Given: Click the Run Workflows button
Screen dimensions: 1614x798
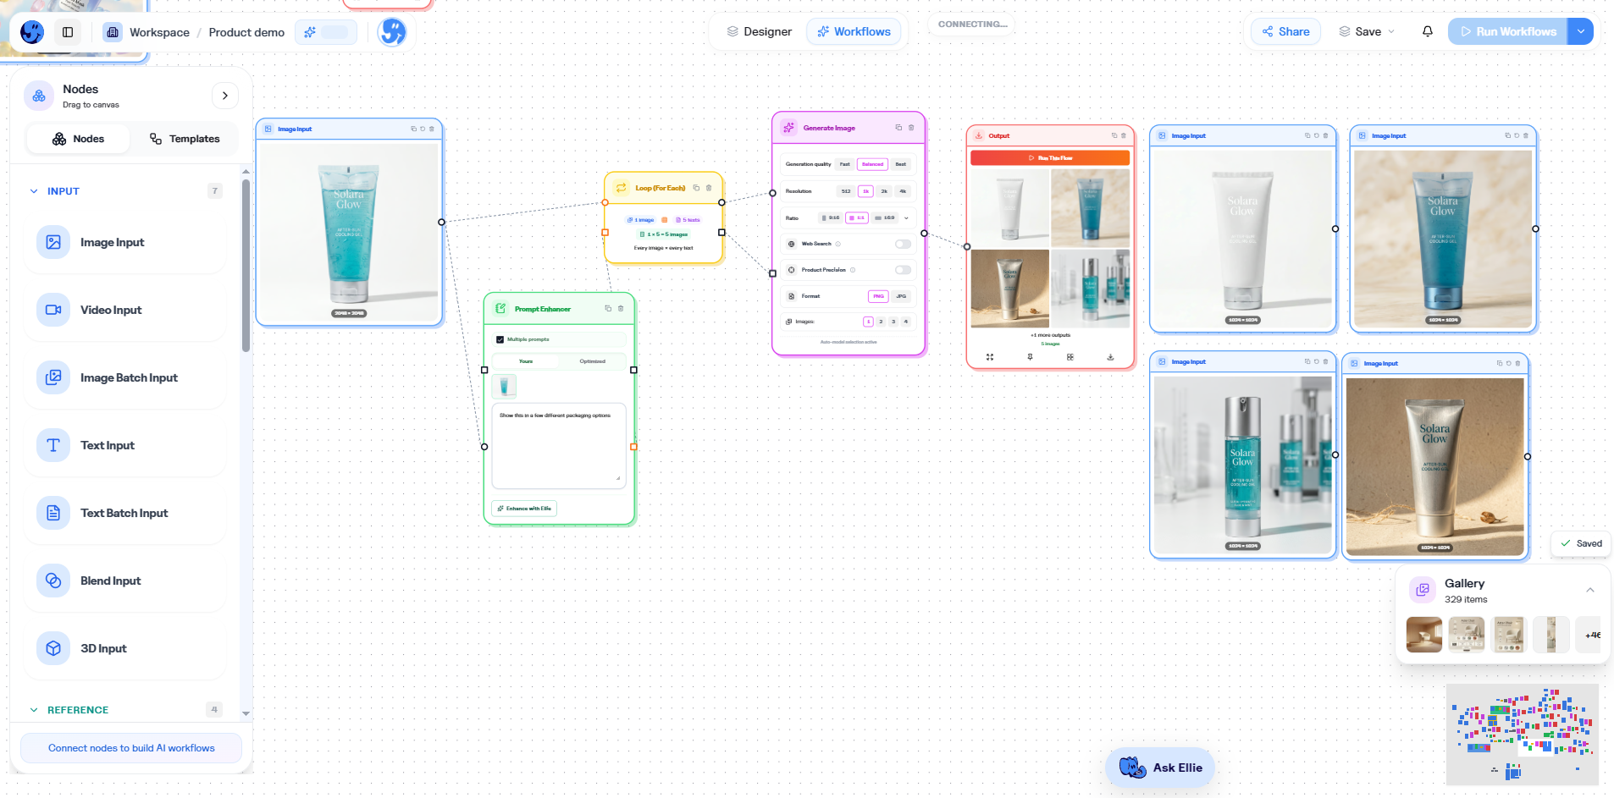Looking at the screenshot, I should tap(1508, 31).
